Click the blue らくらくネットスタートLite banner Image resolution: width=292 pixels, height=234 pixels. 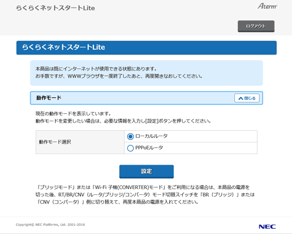(x=147, y=48)
